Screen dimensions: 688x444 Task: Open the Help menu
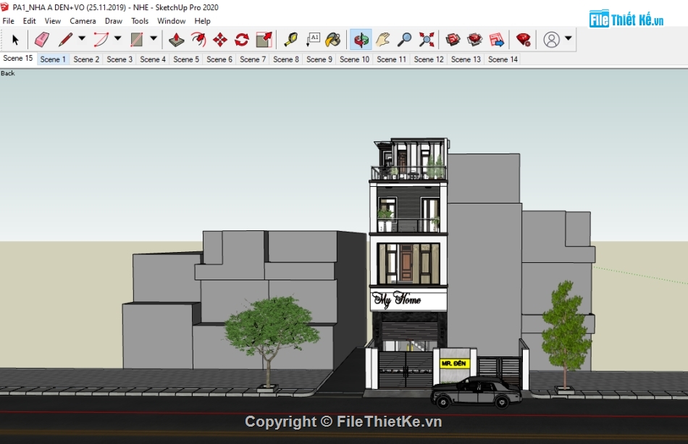coord(202,21)
